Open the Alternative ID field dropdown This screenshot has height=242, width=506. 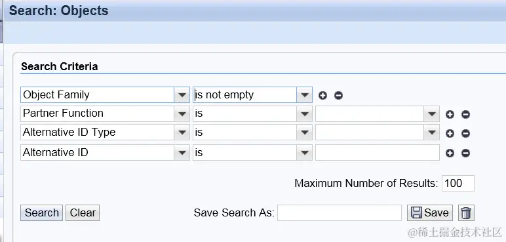tap(182, 153)
